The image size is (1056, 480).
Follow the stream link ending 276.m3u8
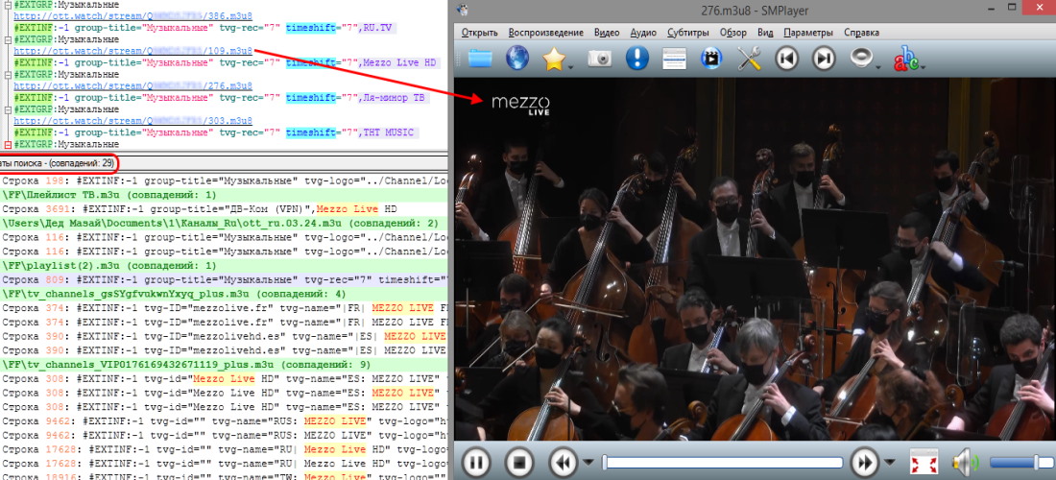[x=133, y=85]
